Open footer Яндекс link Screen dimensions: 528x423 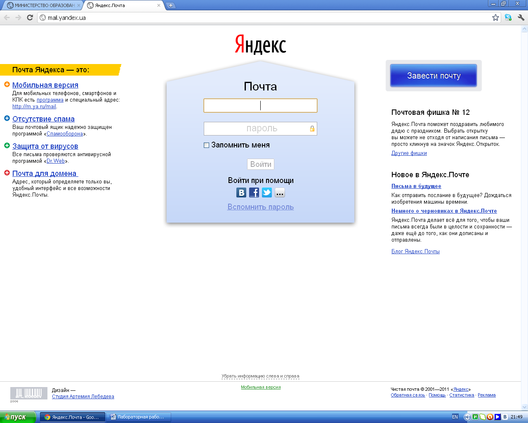tap(461, 390)
